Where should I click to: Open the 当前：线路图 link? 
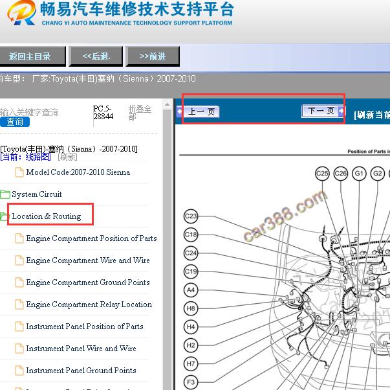pos(25,157)
